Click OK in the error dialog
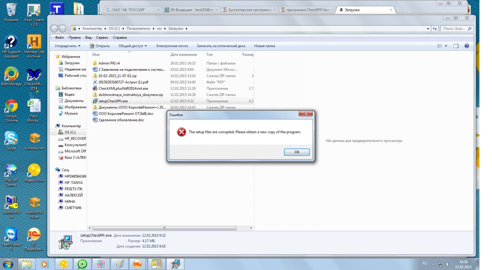The width and height of the screenshot is (492, 270). click(296, 152)
